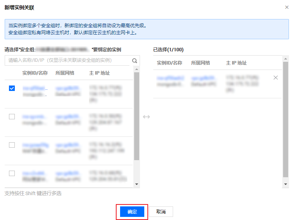Click the 新增实例关联 dialog title
The width and height of the screenshot is (294, 220).
[19, 8]
